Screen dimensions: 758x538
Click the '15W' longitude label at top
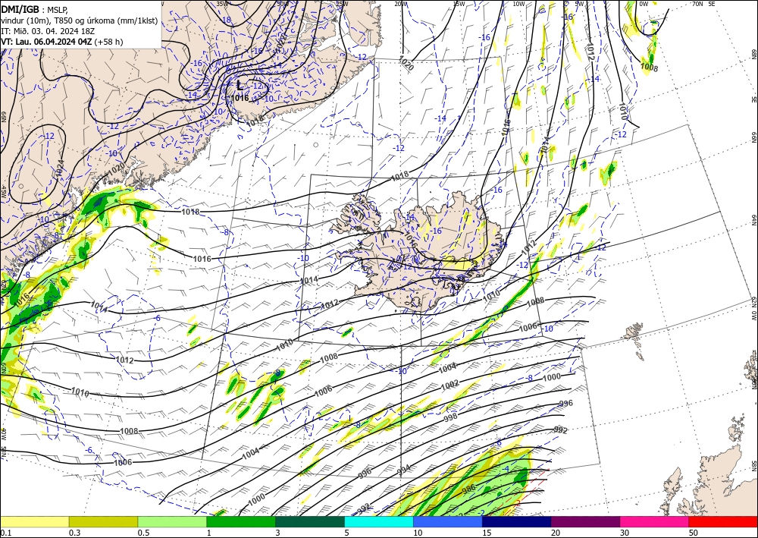pyautogui.click(x=459, y=4)
